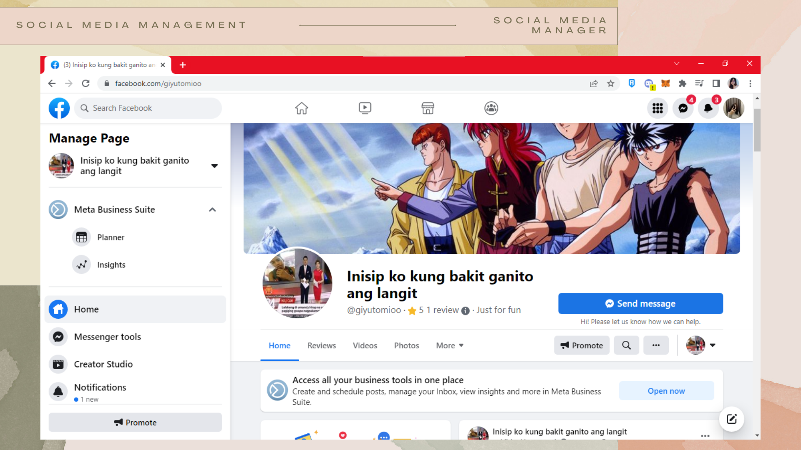Open the Watch video icon

point(365,108)
